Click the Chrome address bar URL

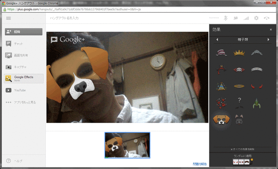(x=74, y=9)
